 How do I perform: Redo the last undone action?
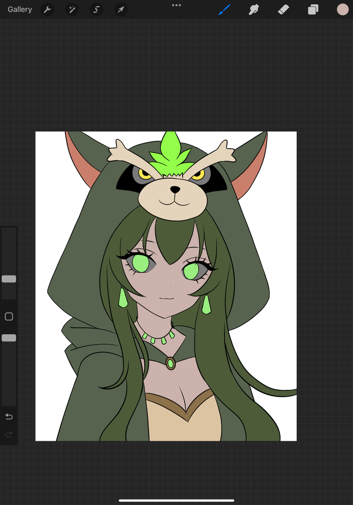9,434
